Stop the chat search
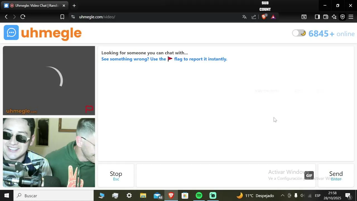357x201 pixels. pos(116,175)
